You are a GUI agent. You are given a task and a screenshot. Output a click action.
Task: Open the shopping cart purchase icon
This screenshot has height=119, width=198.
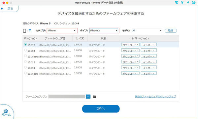click(x=177, y=3)
